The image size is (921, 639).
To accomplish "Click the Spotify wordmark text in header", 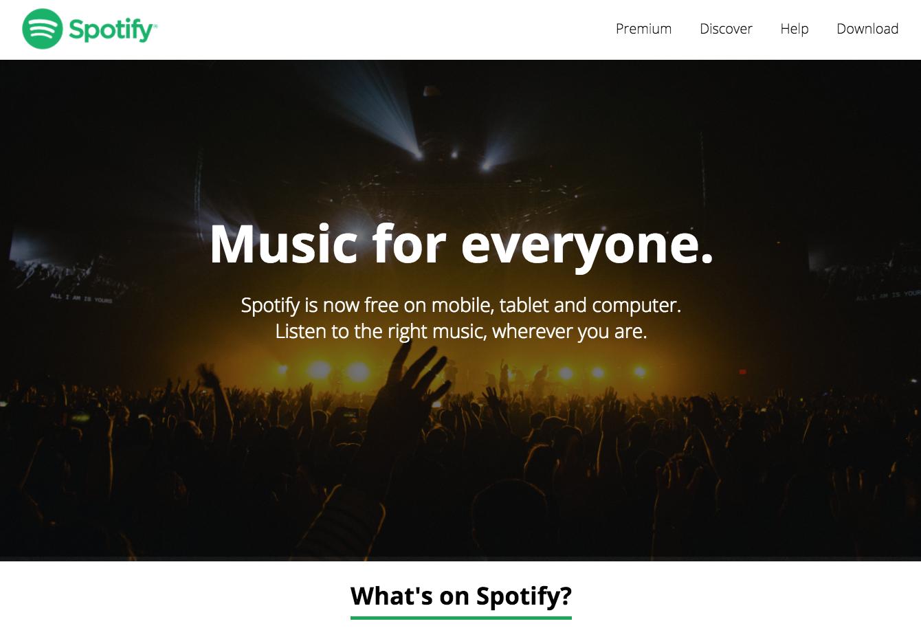I will click(x=113, y=30).
